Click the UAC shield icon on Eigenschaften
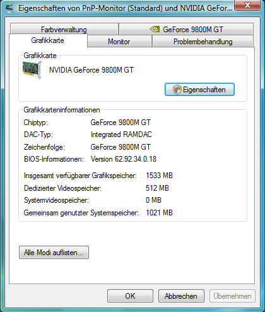The width and height of the screenshot is (265, 312). click(x=177, y=90)
